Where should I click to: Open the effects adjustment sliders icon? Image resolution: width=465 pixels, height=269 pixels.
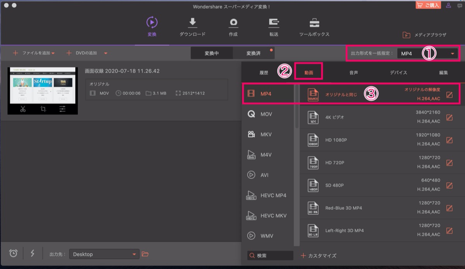(62, 109)
